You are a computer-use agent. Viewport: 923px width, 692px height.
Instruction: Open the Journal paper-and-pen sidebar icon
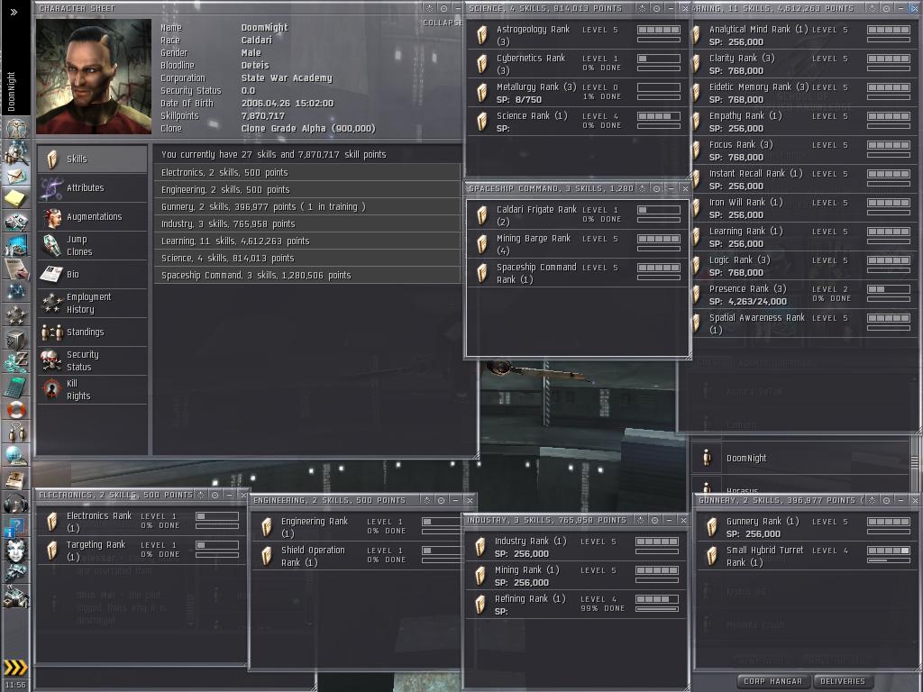(x=15, y=269)
